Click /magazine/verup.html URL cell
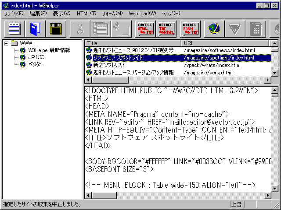Screen dimensions: 281x210 pos(208,73)
